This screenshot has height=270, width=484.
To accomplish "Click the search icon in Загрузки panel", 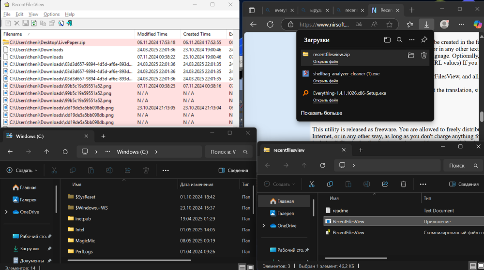I will (399, 40).
